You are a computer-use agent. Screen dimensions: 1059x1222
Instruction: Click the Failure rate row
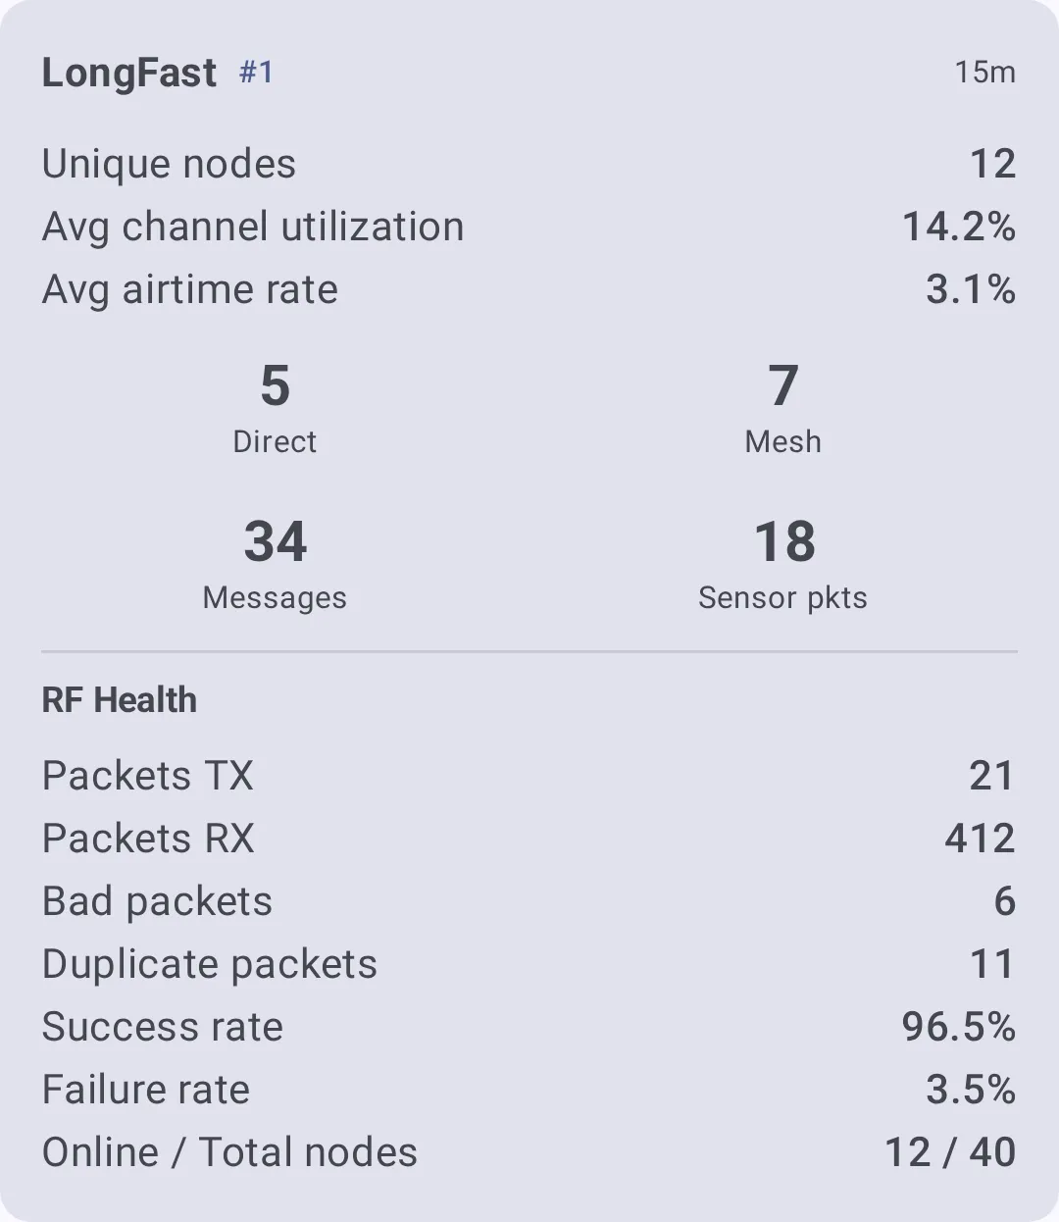pos(529,1090)
